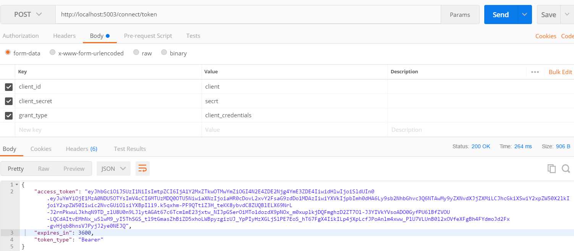Uncheck the grant_type row checkbox
The width and height of the screenshot is (574, 251).
point(8,115)
